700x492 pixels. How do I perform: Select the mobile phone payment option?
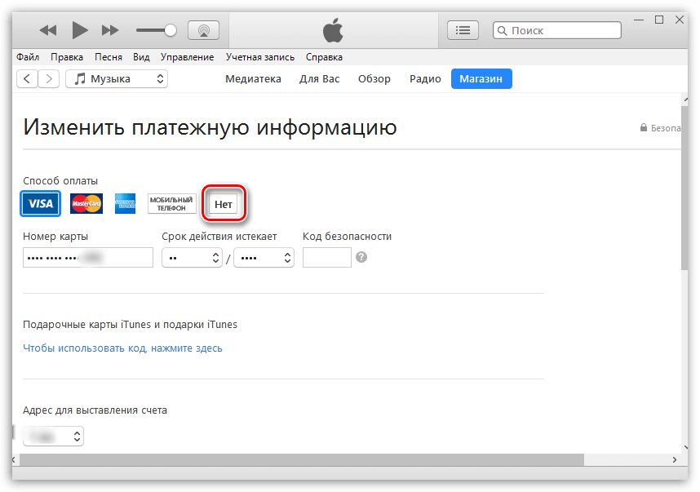[x=171, y=203]
